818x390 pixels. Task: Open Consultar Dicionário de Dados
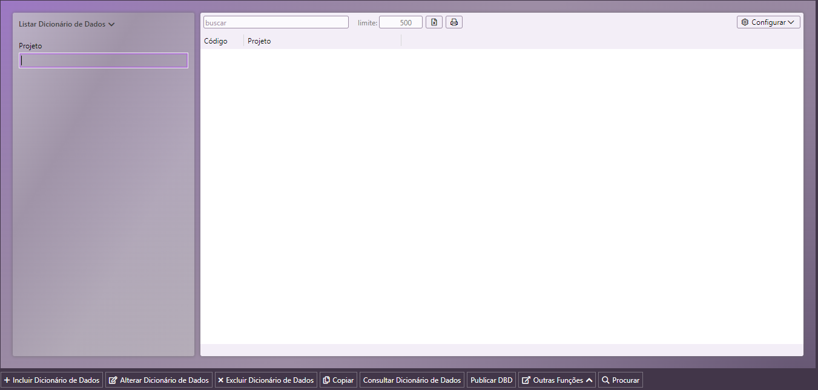click(412, 380)
